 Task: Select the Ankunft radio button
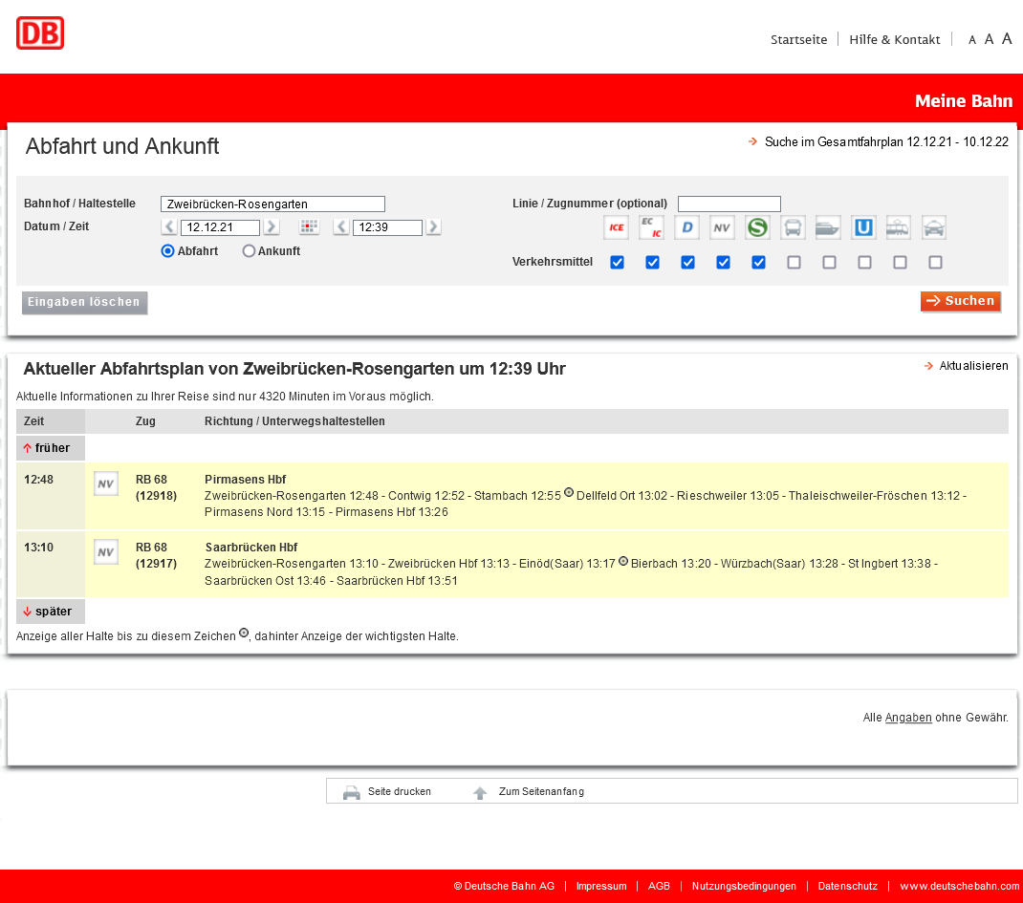[x=249, y=251]
